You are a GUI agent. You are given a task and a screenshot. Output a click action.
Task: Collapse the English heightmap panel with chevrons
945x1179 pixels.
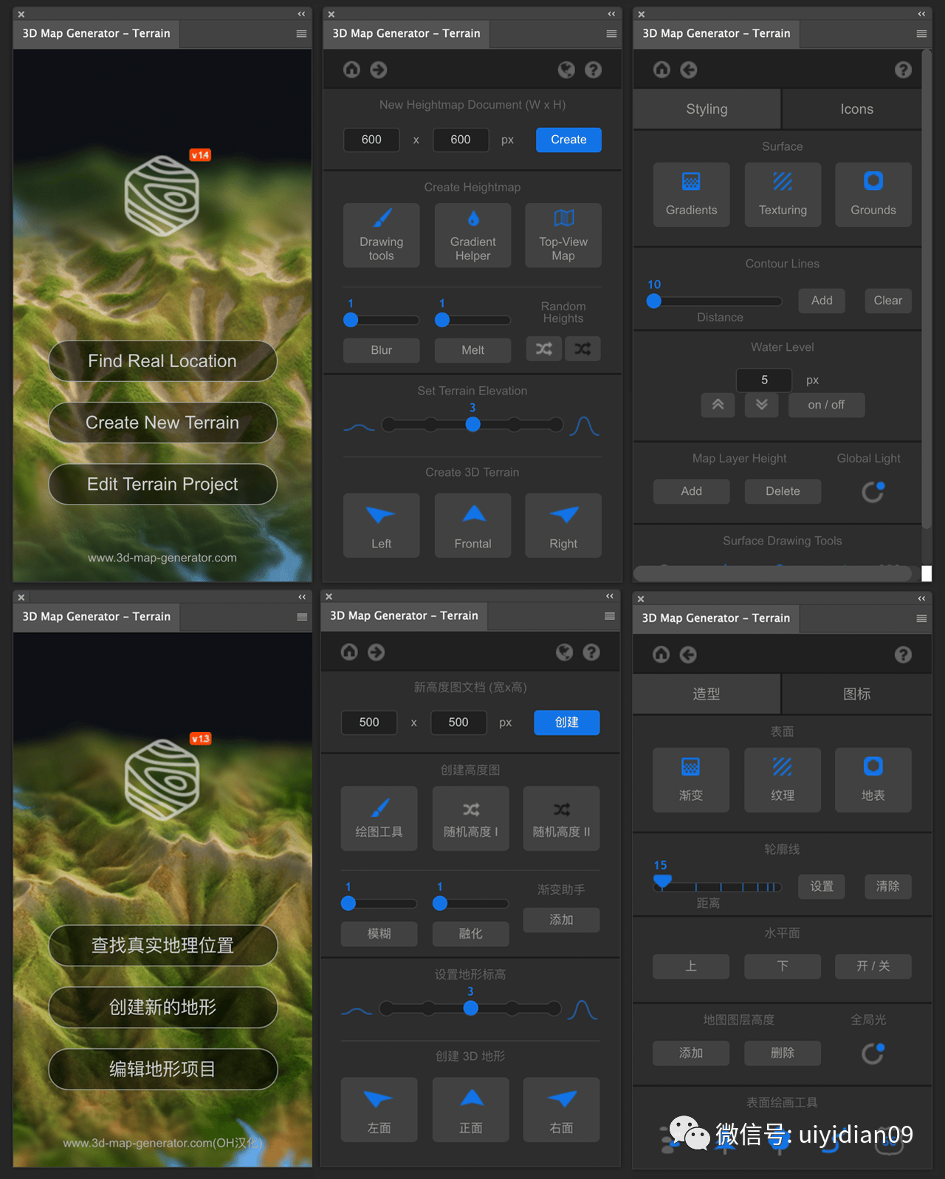[611, 14]
